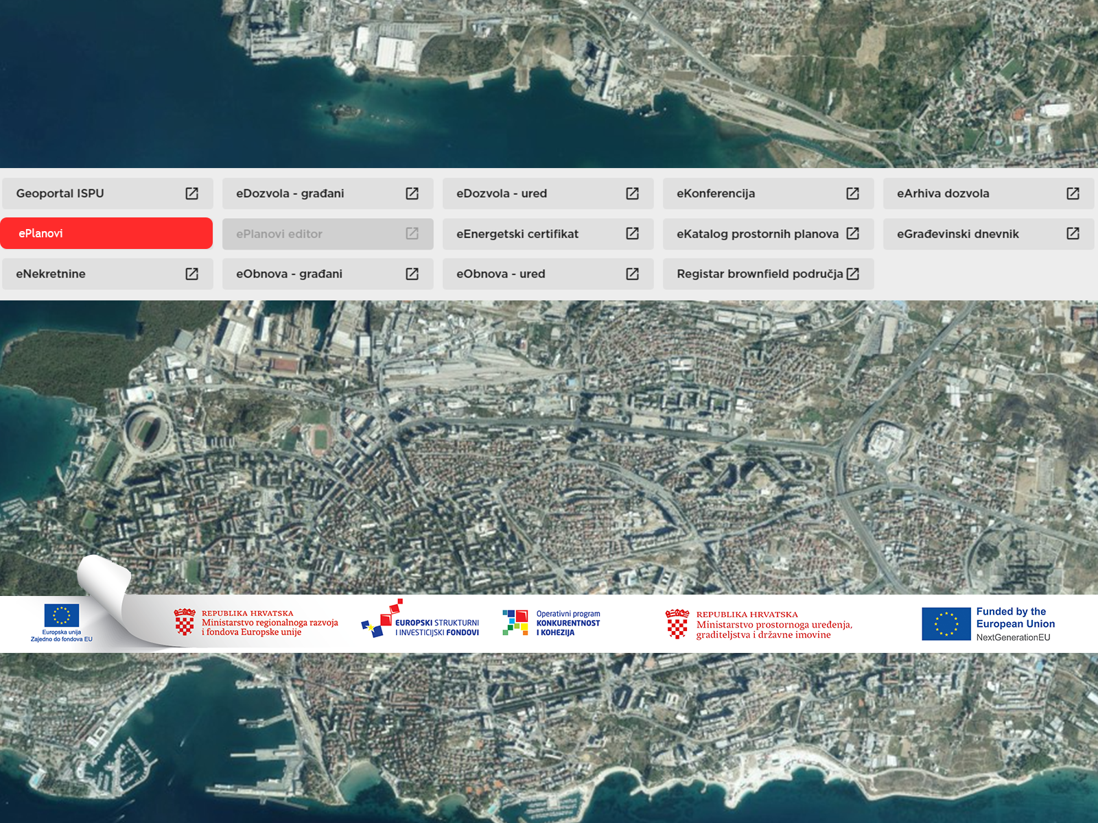The image size is (1098, 823).
Task: Open eKatalog prostornih planova
Action: (x=758, y=234)
